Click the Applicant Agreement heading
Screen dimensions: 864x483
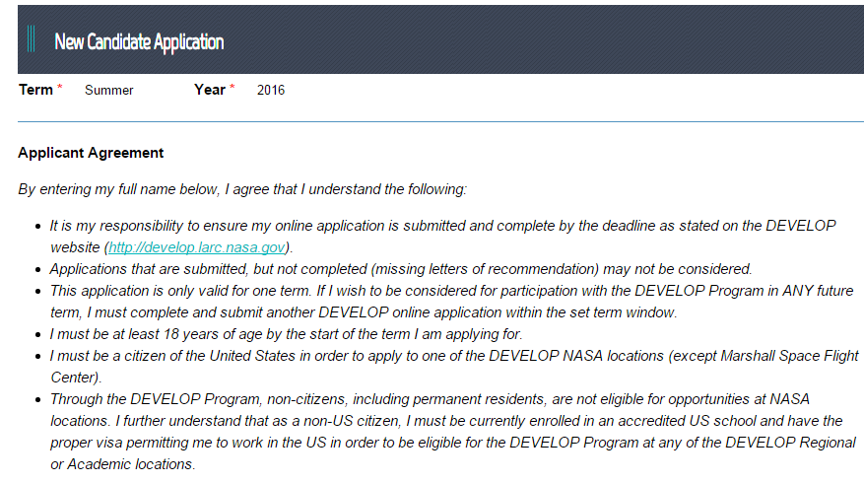[x=91, y=153]
